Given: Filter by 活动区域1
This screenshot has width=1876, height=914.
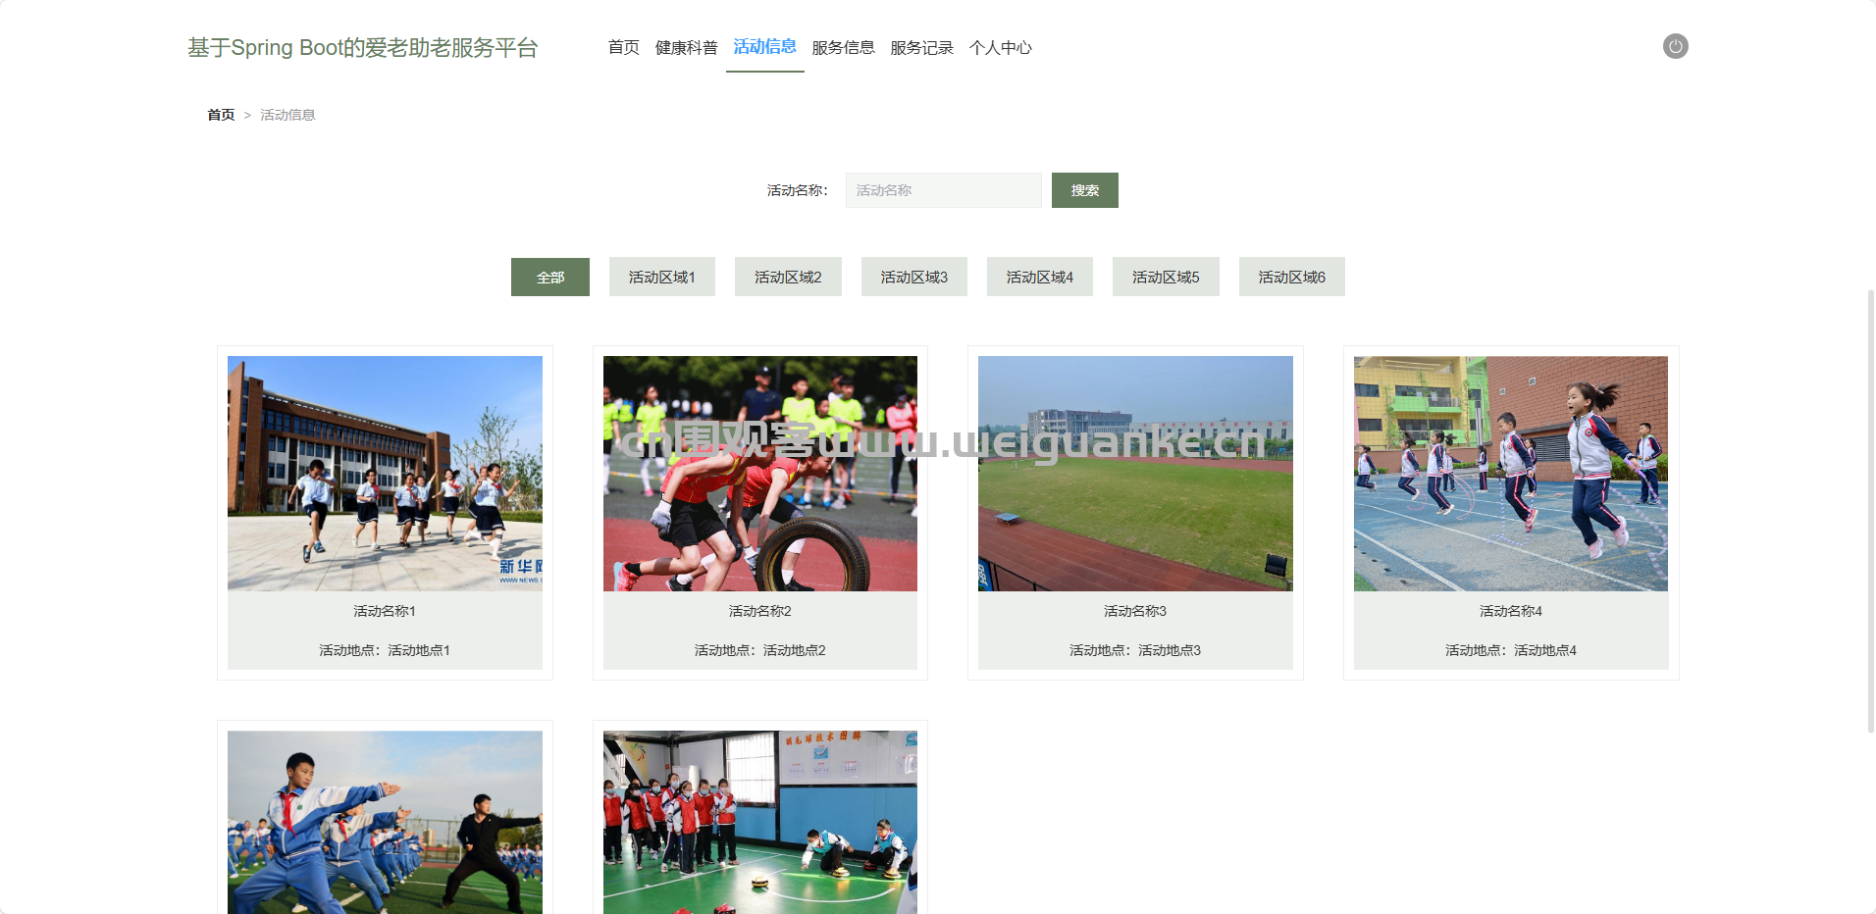Looking at the screenshot, I should (661, 278).
